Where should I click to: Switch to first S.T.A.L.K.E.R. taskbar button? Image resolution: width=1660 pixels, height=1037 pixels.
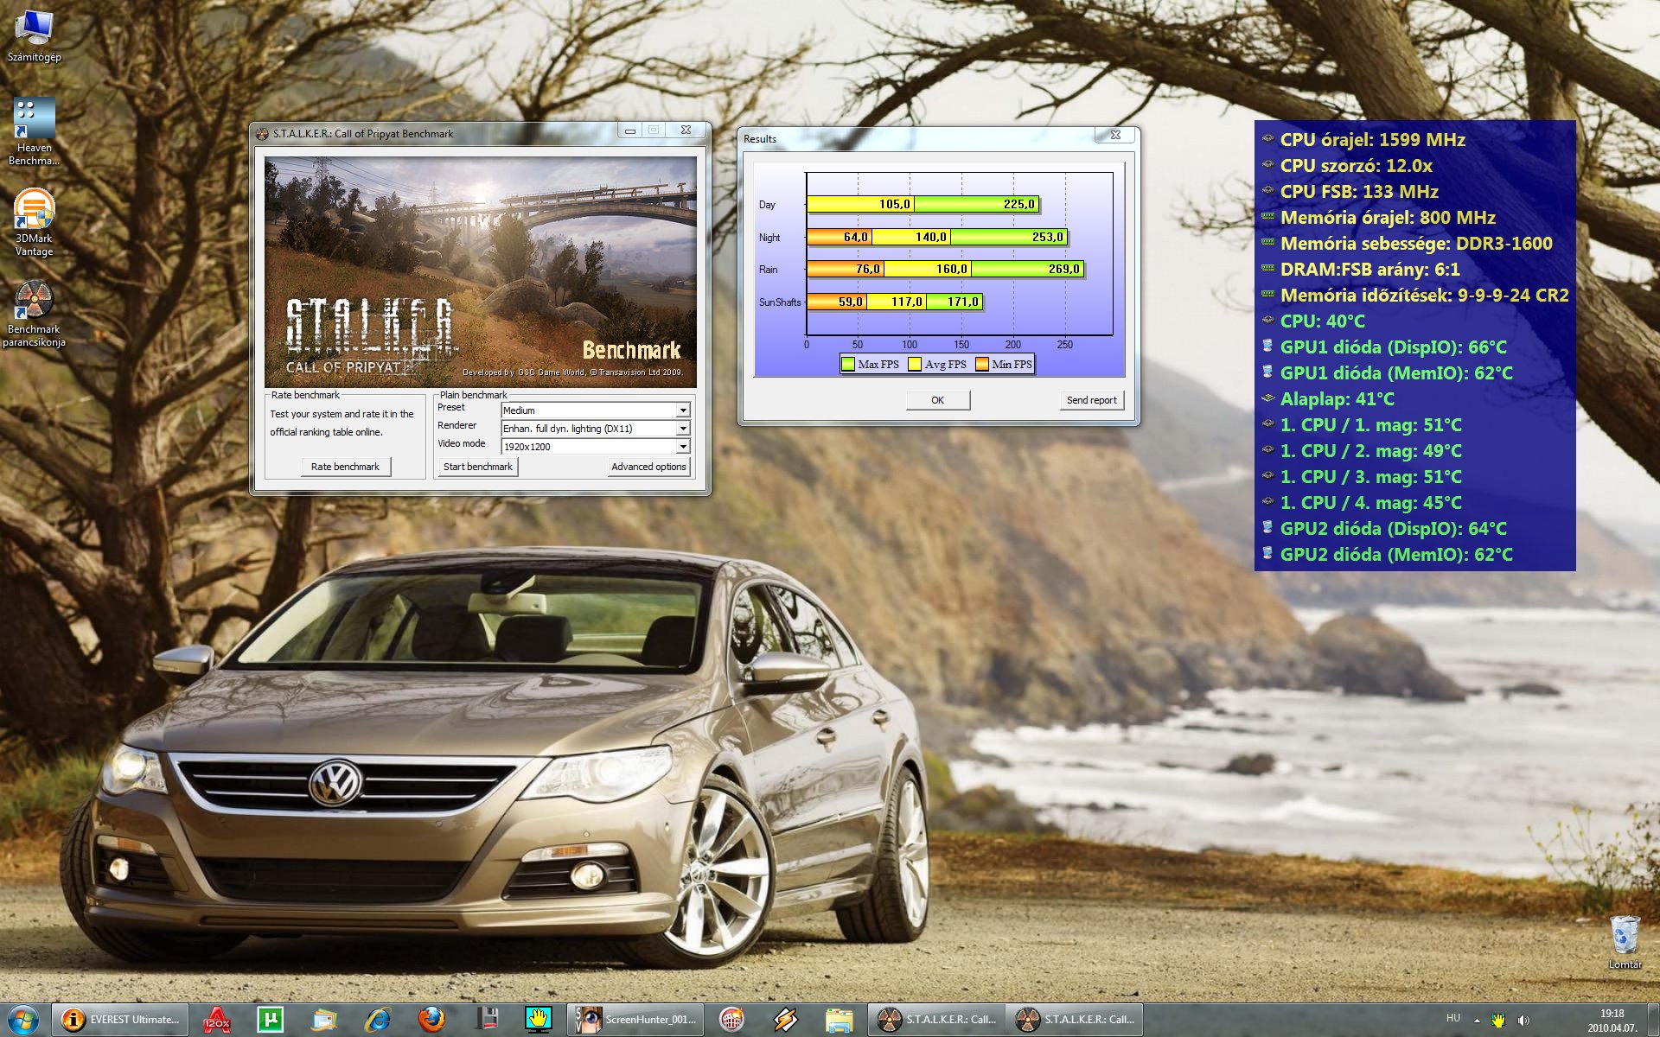[x=936, y=1020]
